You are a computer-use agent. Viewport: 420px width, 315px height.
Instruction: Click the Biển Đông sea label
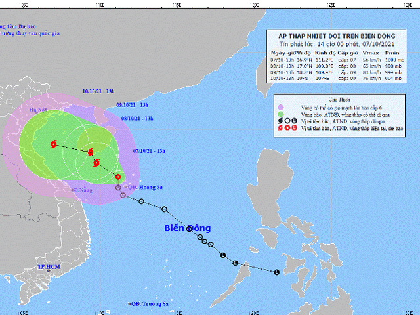click(187, 228)
